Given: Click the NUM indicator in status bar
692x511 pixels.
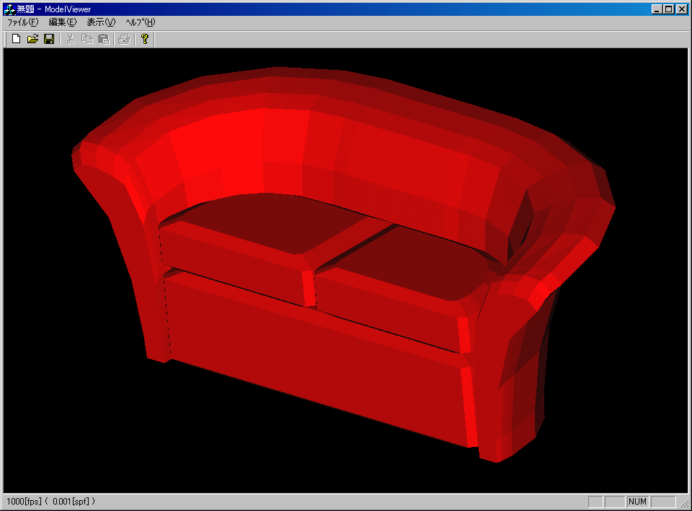Looking at the screenshot, I should [637, 502].
